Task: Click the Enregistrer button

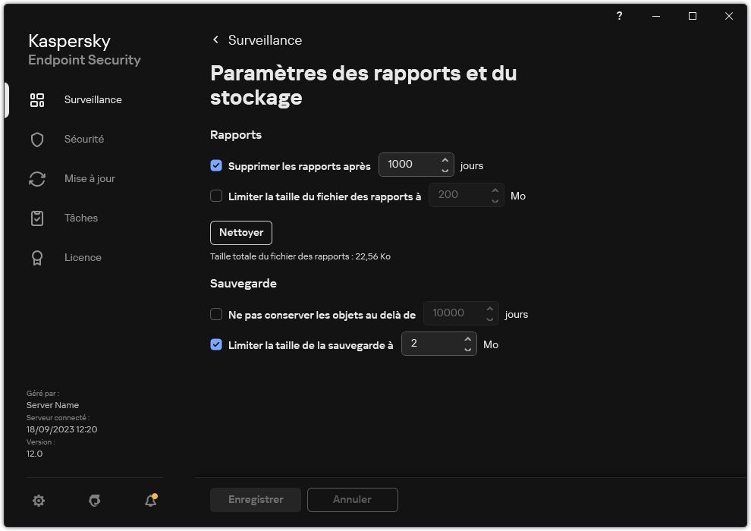Action: coord(255,499)
